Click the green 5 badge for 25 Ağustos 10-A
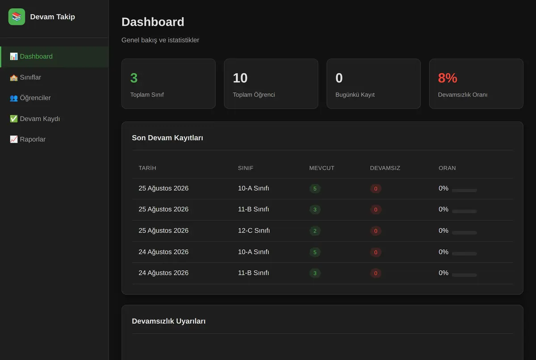The image size is (536, 360). pos(315,188)
